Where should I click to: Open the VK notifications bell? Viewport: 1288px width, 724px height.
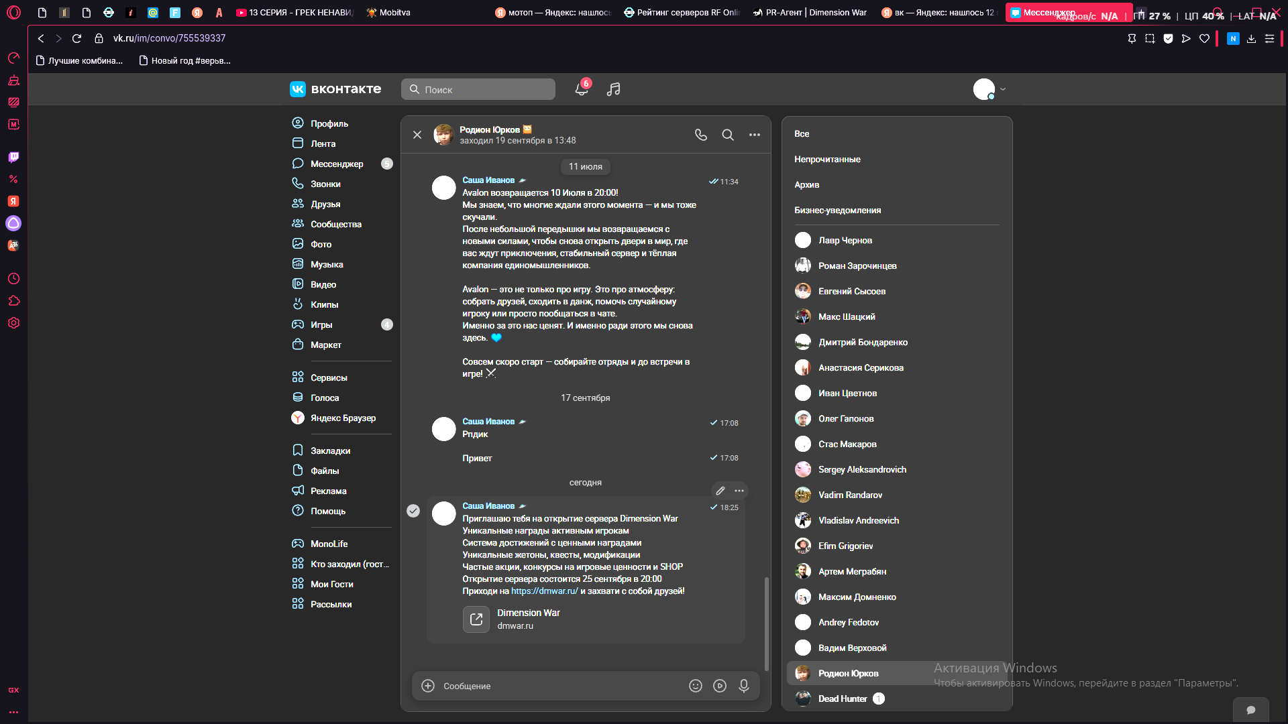(x=582, y=89)
